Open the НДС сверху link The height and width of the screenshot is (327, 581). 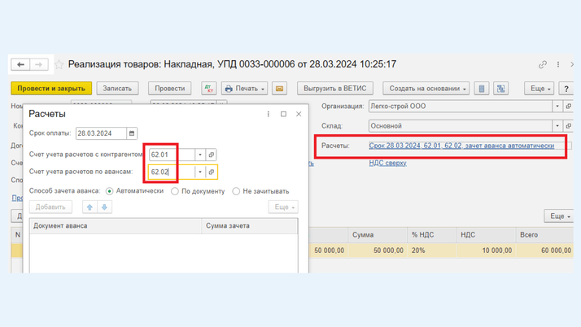tap(387, 163)
